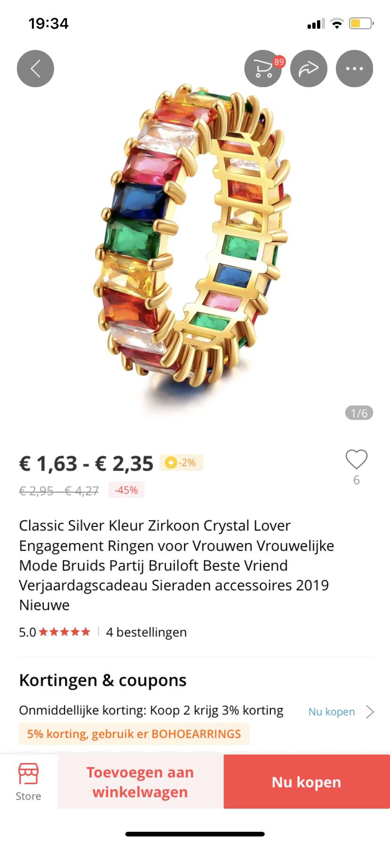Open the shopping cart with 89 items
This screenshot has height=844, width=390.
coord(263,69)
